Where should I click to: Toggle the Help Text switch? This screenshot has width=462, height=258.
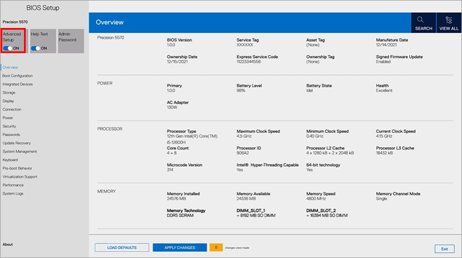[36, 49]
